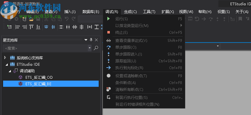
Task: Collapse the 调试辅助 tree node
Action: click(10, 71)
